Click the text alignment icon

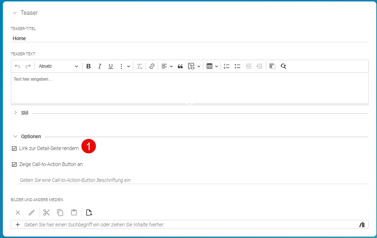tap(164, 66)
